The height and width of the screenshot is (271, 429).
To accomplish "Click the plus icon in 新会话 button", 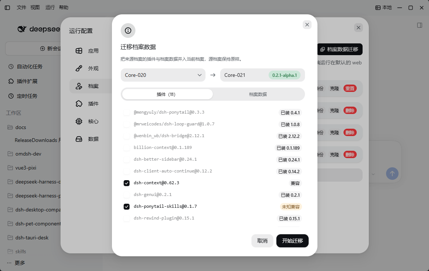I will (x=43, y=49).
